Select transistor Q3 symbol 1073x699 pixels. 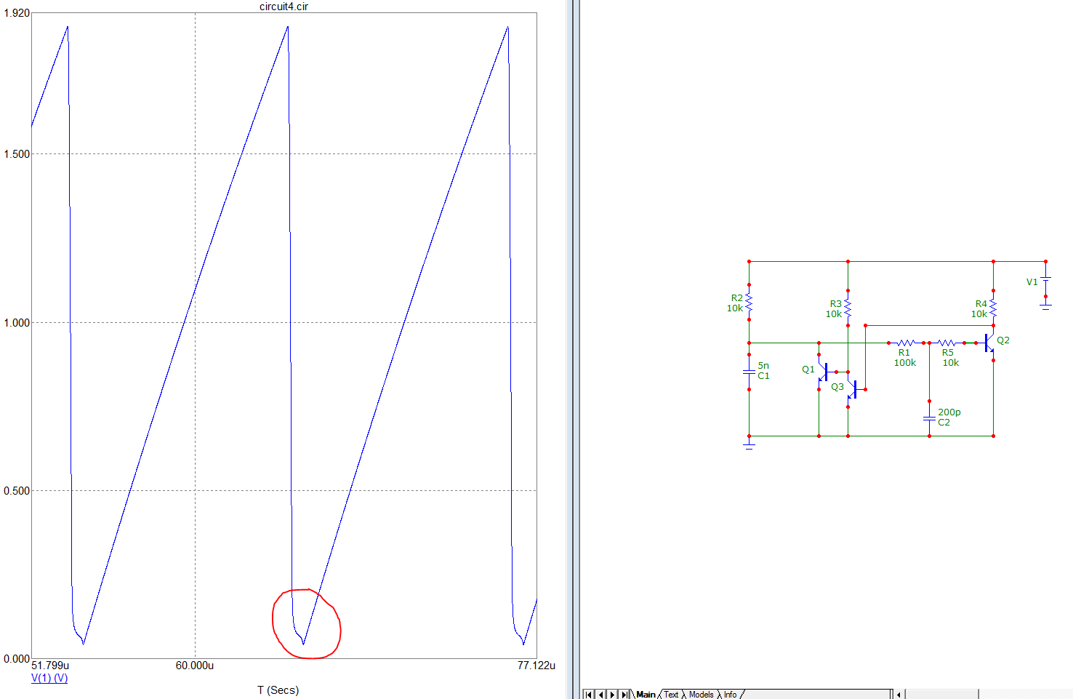(852, 389)
